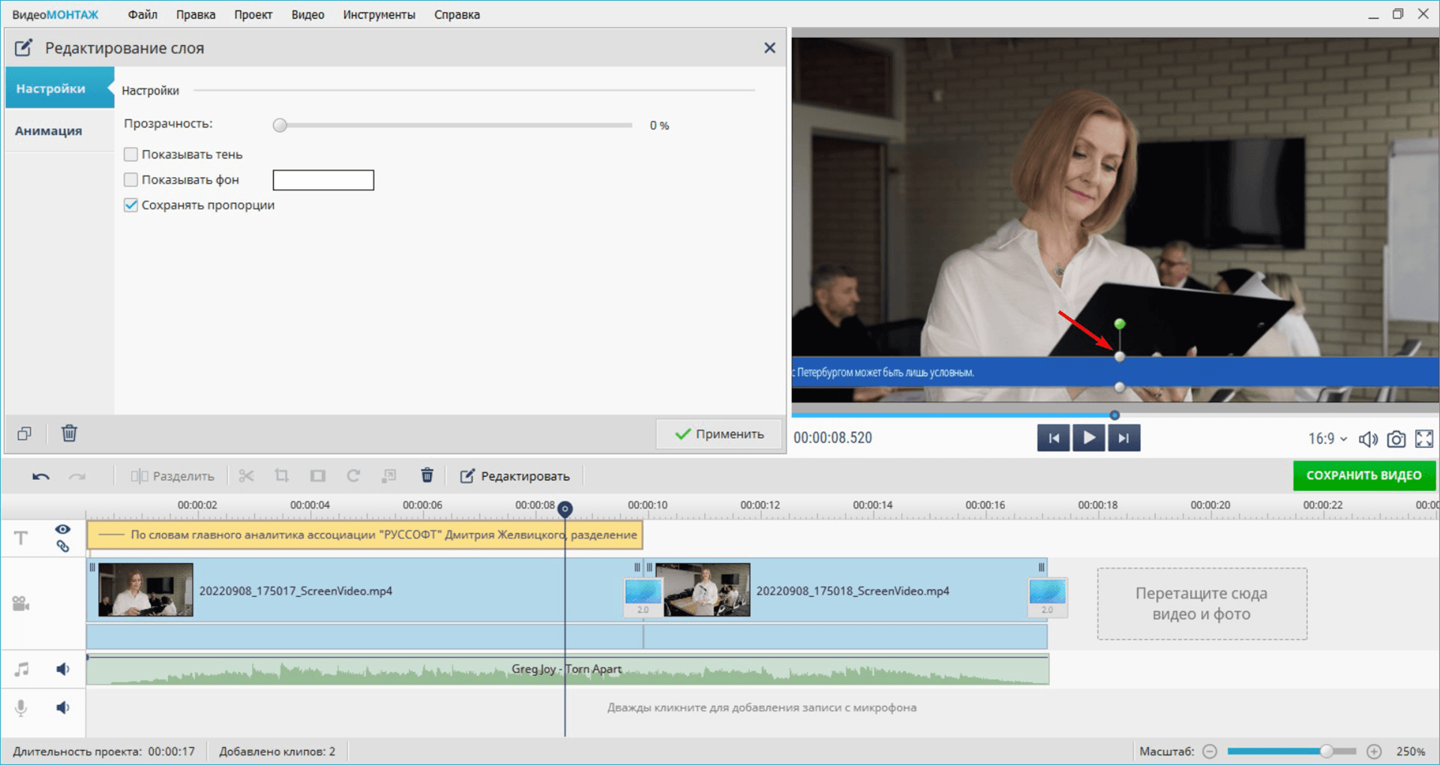1440x765 pixels.
Task: Zoom in timeline with plus icon
Action: click(1374, 751)
